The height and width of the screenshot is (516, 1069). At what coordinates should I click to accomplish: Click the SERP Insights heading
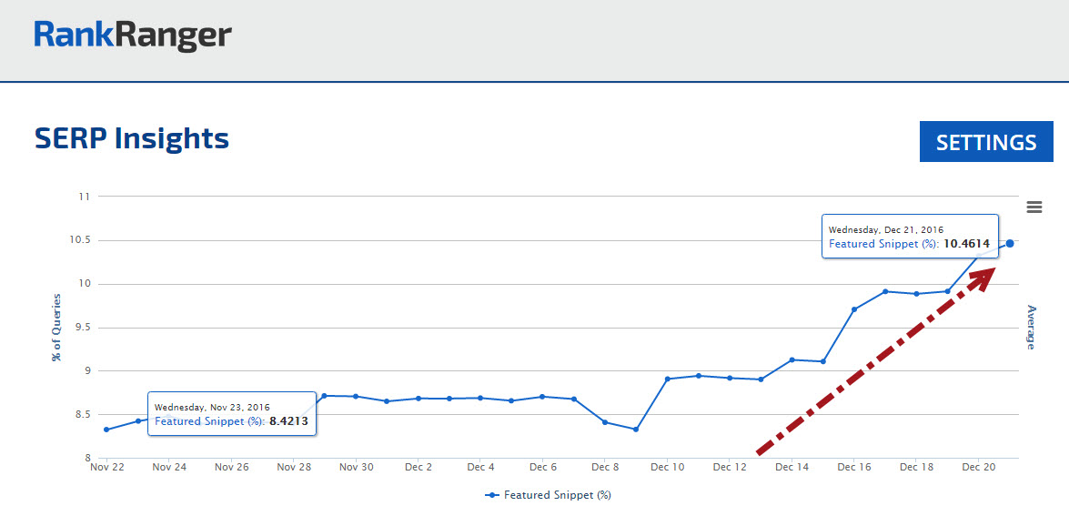pos(132,138)
